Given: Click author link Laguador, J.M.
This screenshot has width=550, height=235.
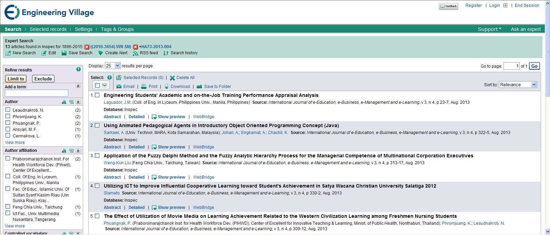Looking at the screenshot, I should pyautogui.click(x=117, y=102).
